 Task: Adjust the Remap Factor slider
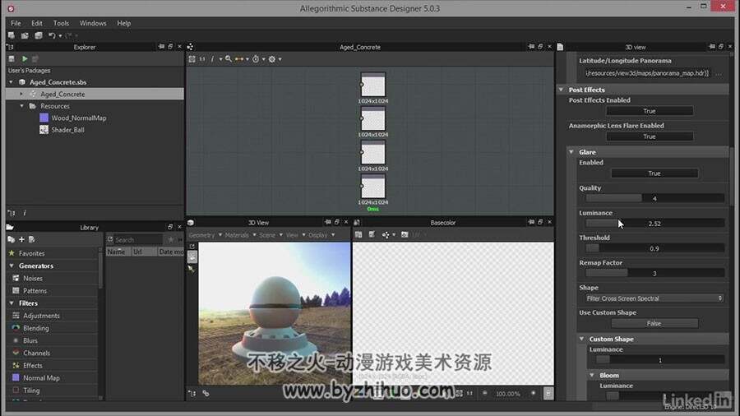pos(654,273)
